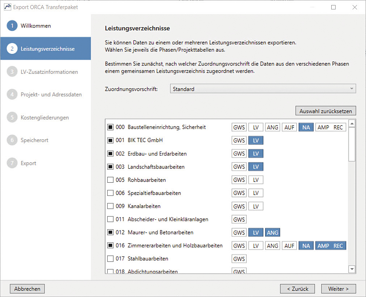This screenshot has height=297, width=366.
Task: Open the Zuordnungsvorschrift Standard dropdown
Action: (263, 89)
